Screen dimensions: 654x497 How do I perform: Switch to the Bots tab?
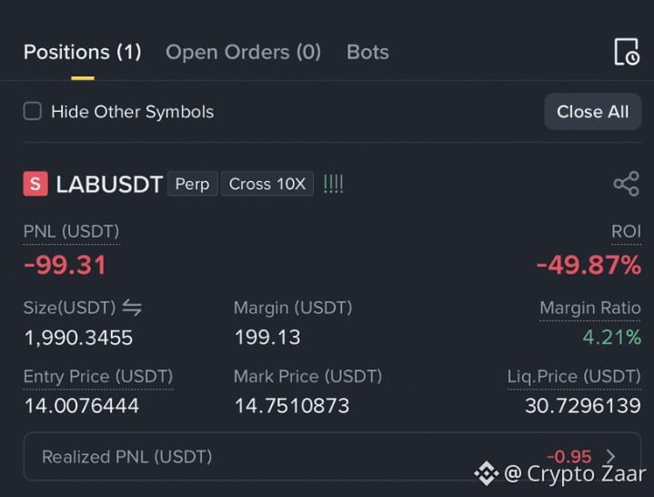[367, 53]
